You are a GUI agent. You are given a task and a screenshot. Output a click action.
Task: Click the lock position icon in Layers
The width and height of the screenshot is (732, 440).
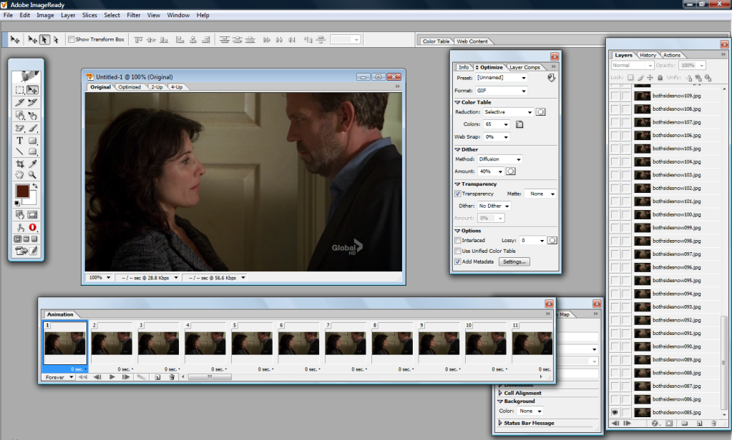(650, 78)
